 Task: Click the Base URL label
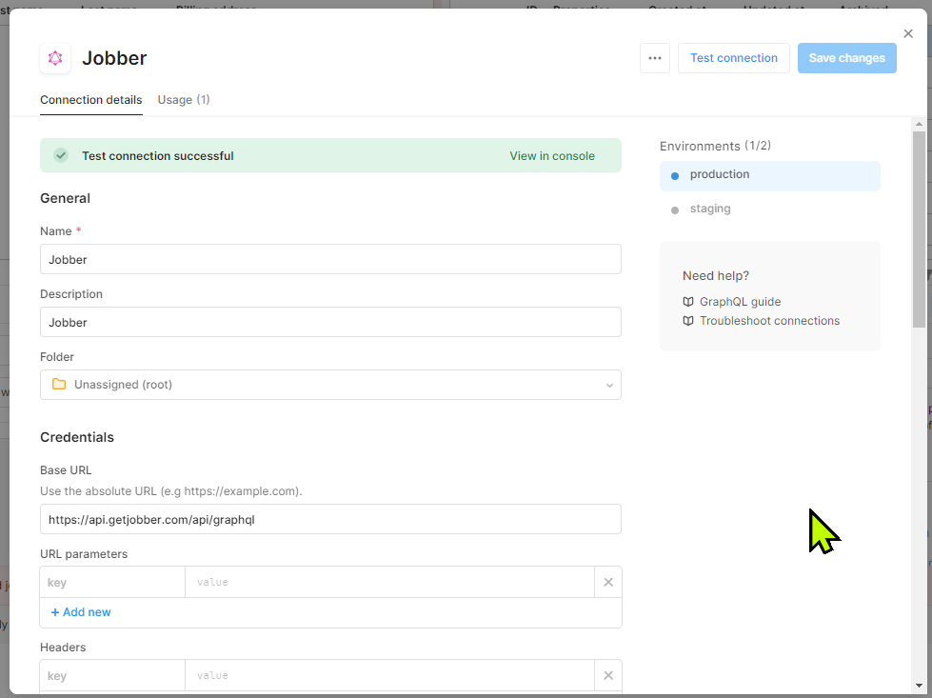[66, 470]
